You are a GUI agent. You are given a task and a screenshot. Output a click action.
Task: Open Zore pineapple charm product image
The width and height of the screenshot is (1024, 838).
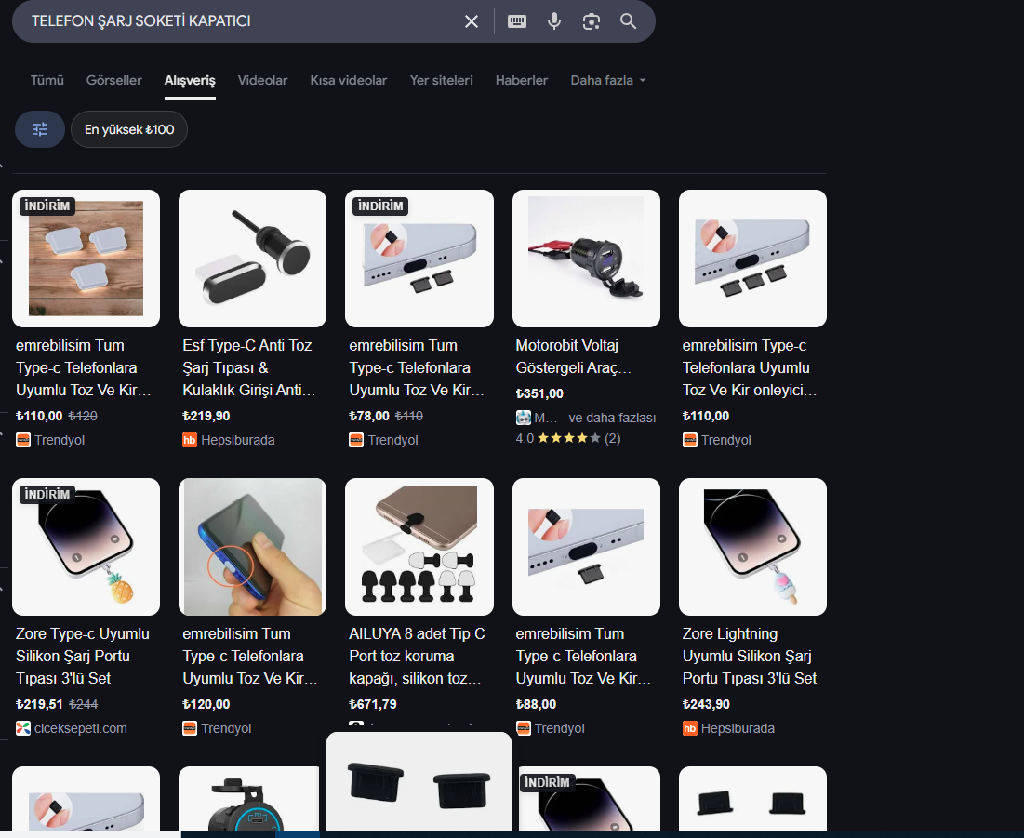(x=86, y=547)
